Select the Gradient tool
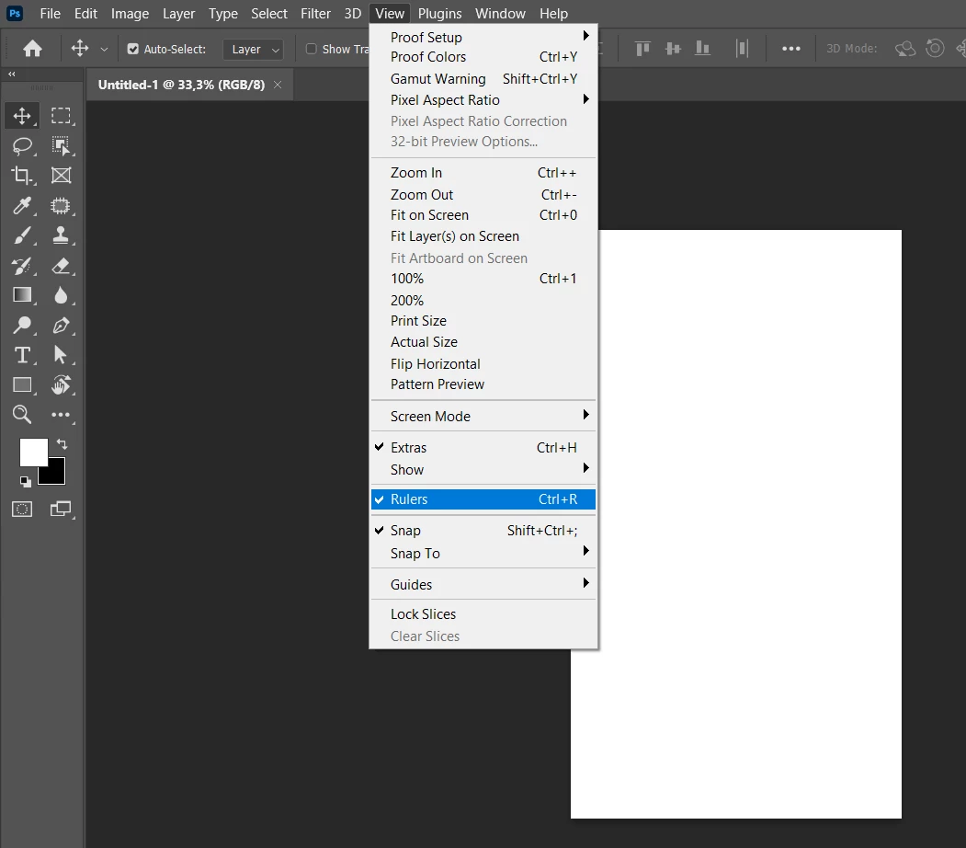 22,295
